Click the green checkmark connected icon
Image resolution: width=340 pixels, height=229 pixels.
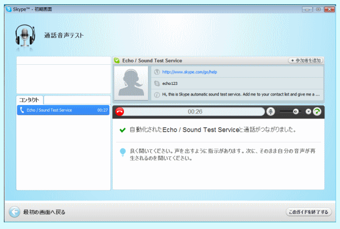122,130
